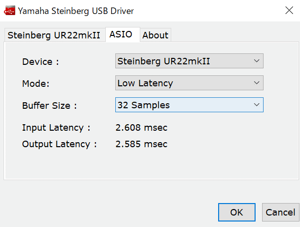Switch to the Steinberg UR22mkII tab
The height and width of the screenshot is (227, 300).
[x=55, y=35]
